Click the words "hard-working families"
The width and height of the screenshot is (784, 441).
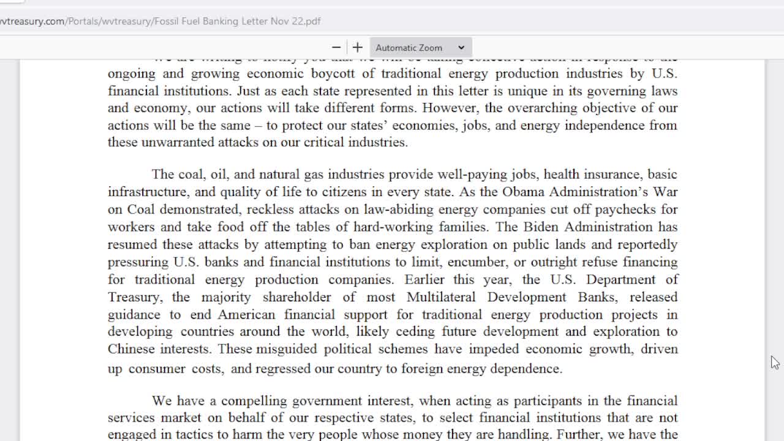click(419, 227)
